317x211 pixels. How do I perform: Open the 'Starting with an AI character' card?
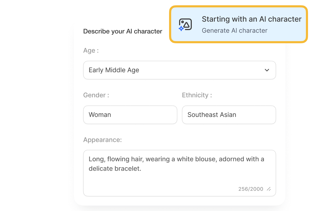point(238,24)
